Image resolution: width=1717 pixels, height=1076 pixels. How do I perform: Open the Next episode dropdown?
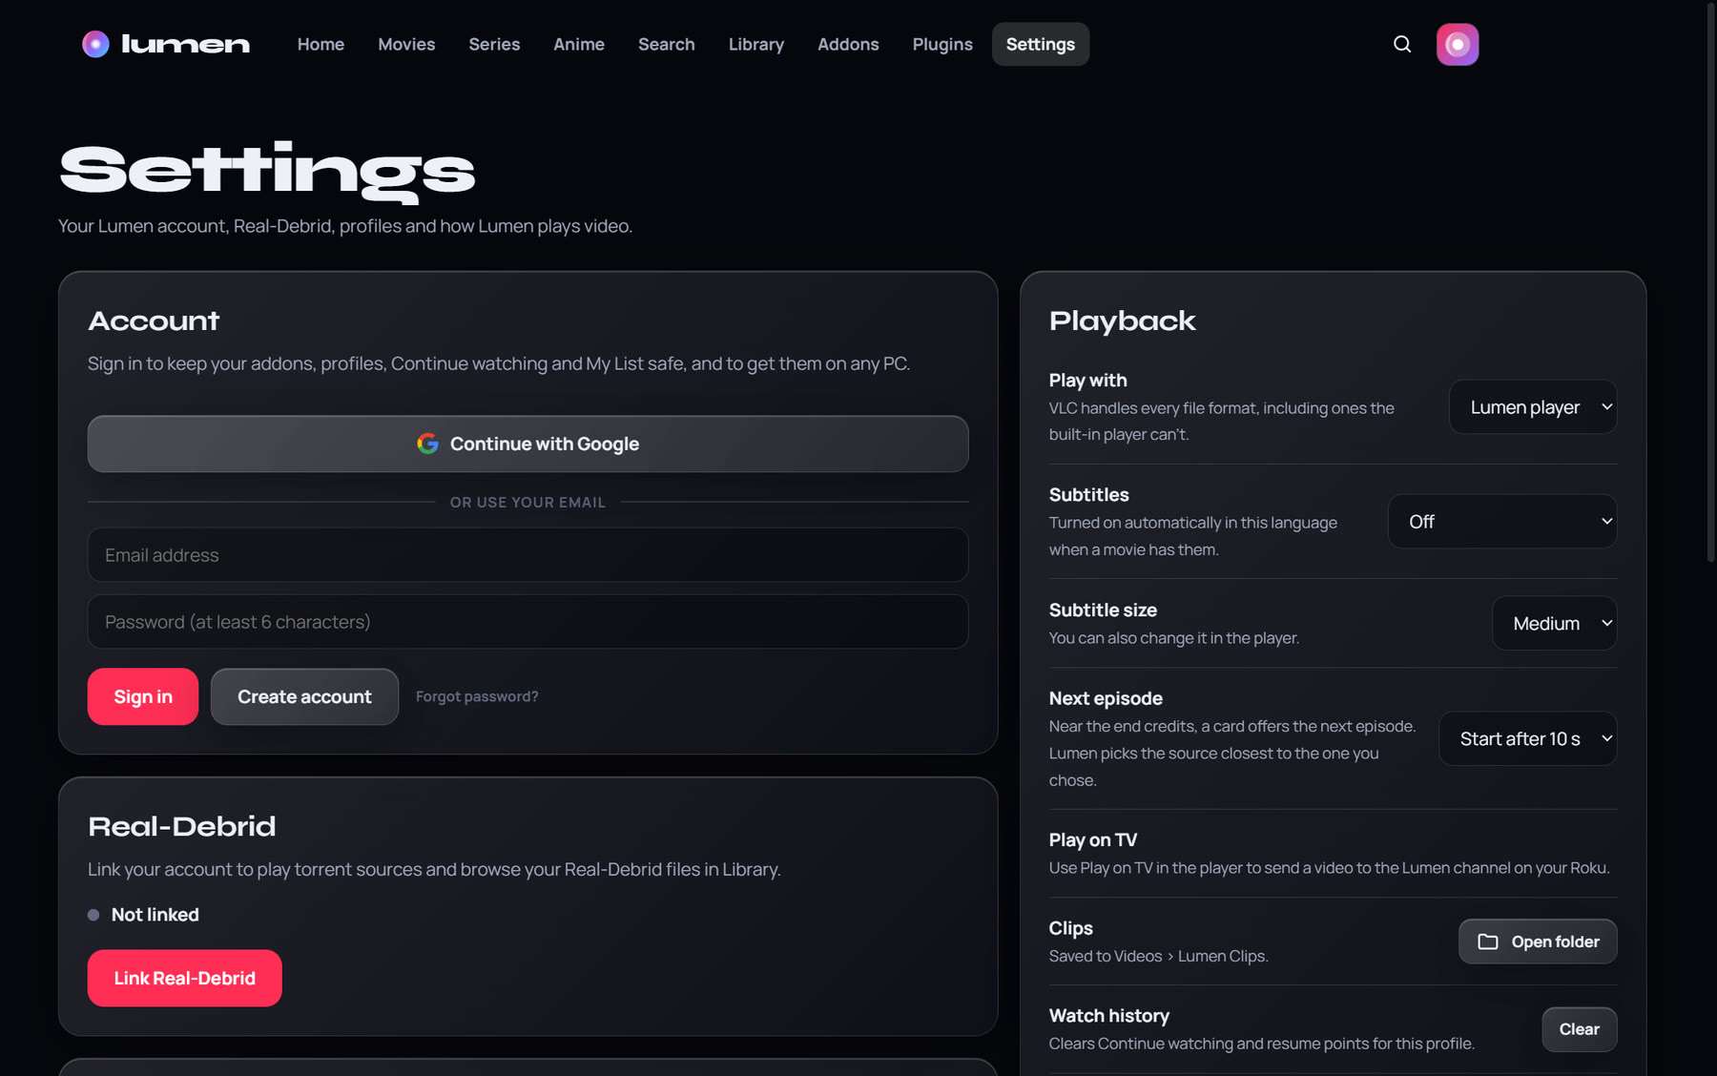pos(1527,739)
